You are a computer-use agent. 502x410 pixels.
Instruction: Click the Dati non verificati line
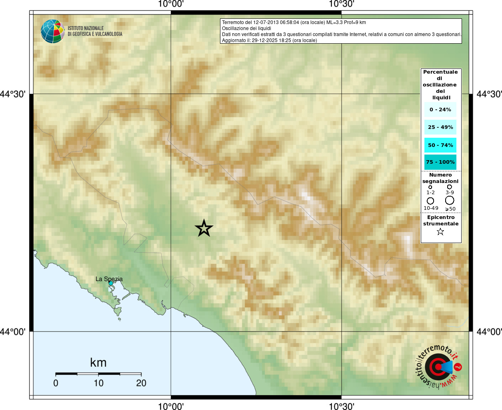tap(342, 34)
